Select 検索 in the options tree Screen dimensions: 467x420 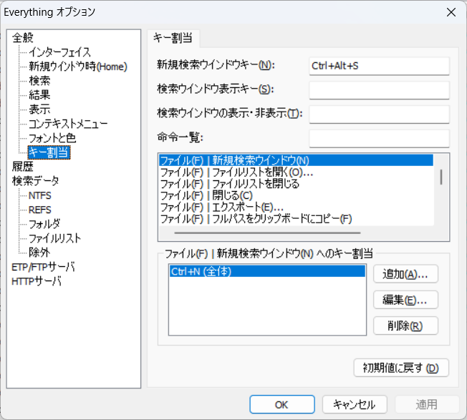(x=39, y=81)
